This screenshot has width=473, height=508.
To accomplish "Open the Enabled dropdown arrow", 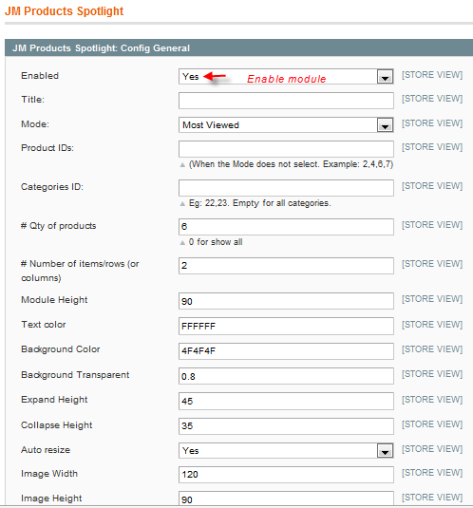I will [385, 77].
